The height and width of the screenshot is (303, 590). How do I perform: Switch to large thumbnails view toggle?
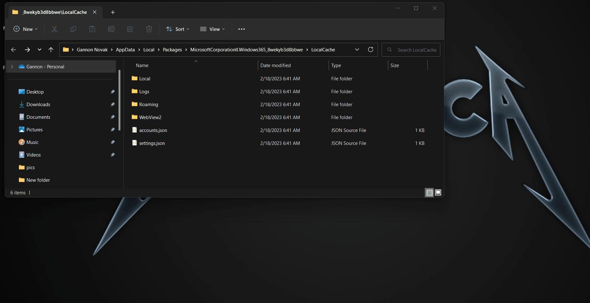(438, 192)
